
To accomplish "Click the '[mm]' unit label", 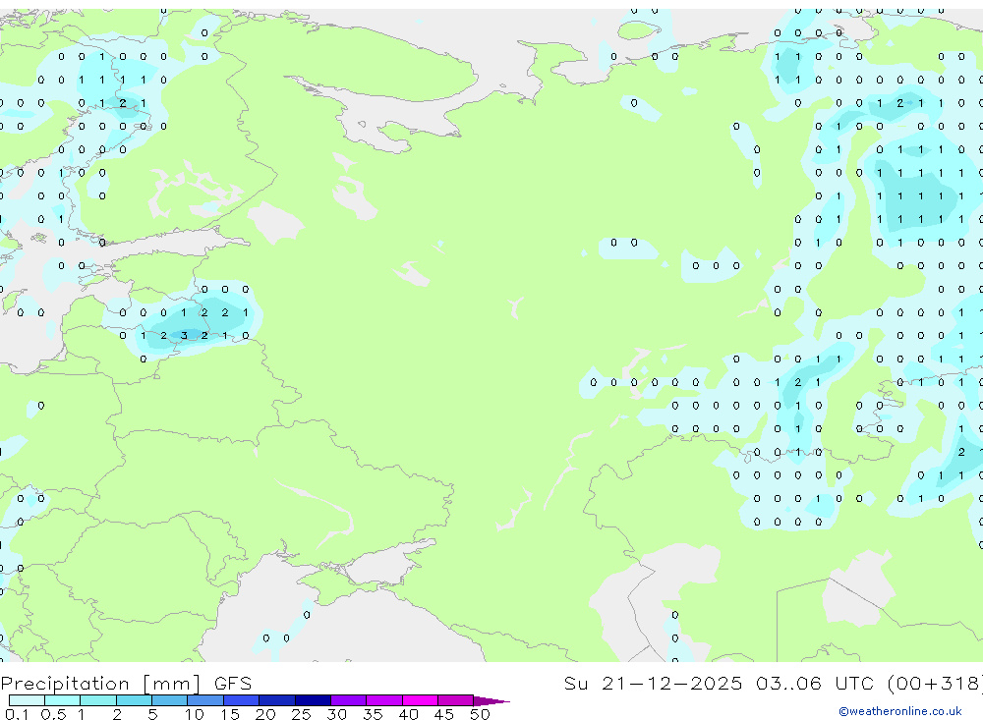I will coord(171,683).
